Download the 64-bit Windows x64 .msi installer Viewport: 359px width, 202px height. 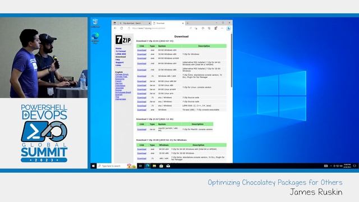click(141, 63)
